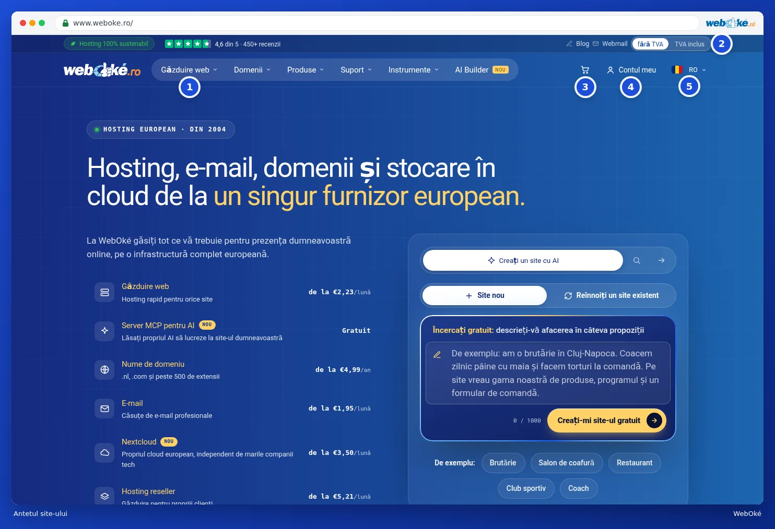The height and width of the screenshot is (529, 775).
Task: Open the Webmail link
Action: pyautogui.click(x=610, y=44)
